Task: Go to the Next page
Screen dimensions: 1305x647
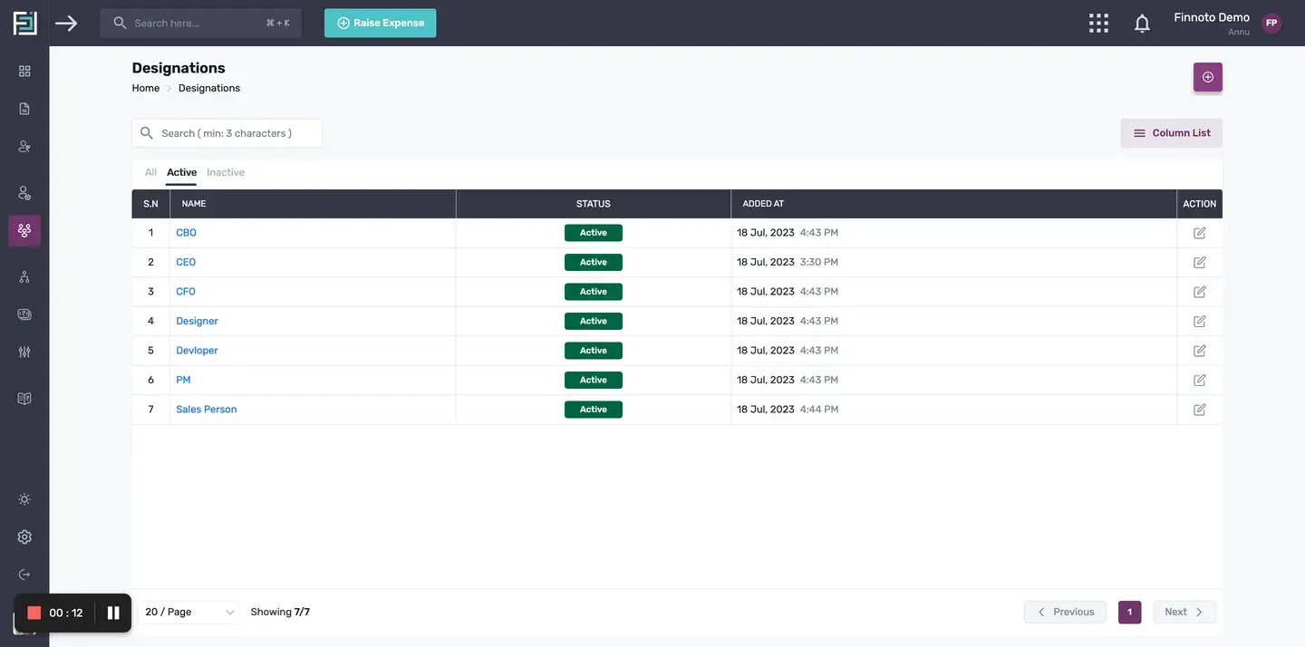Action: click(x=1184, y=612)
